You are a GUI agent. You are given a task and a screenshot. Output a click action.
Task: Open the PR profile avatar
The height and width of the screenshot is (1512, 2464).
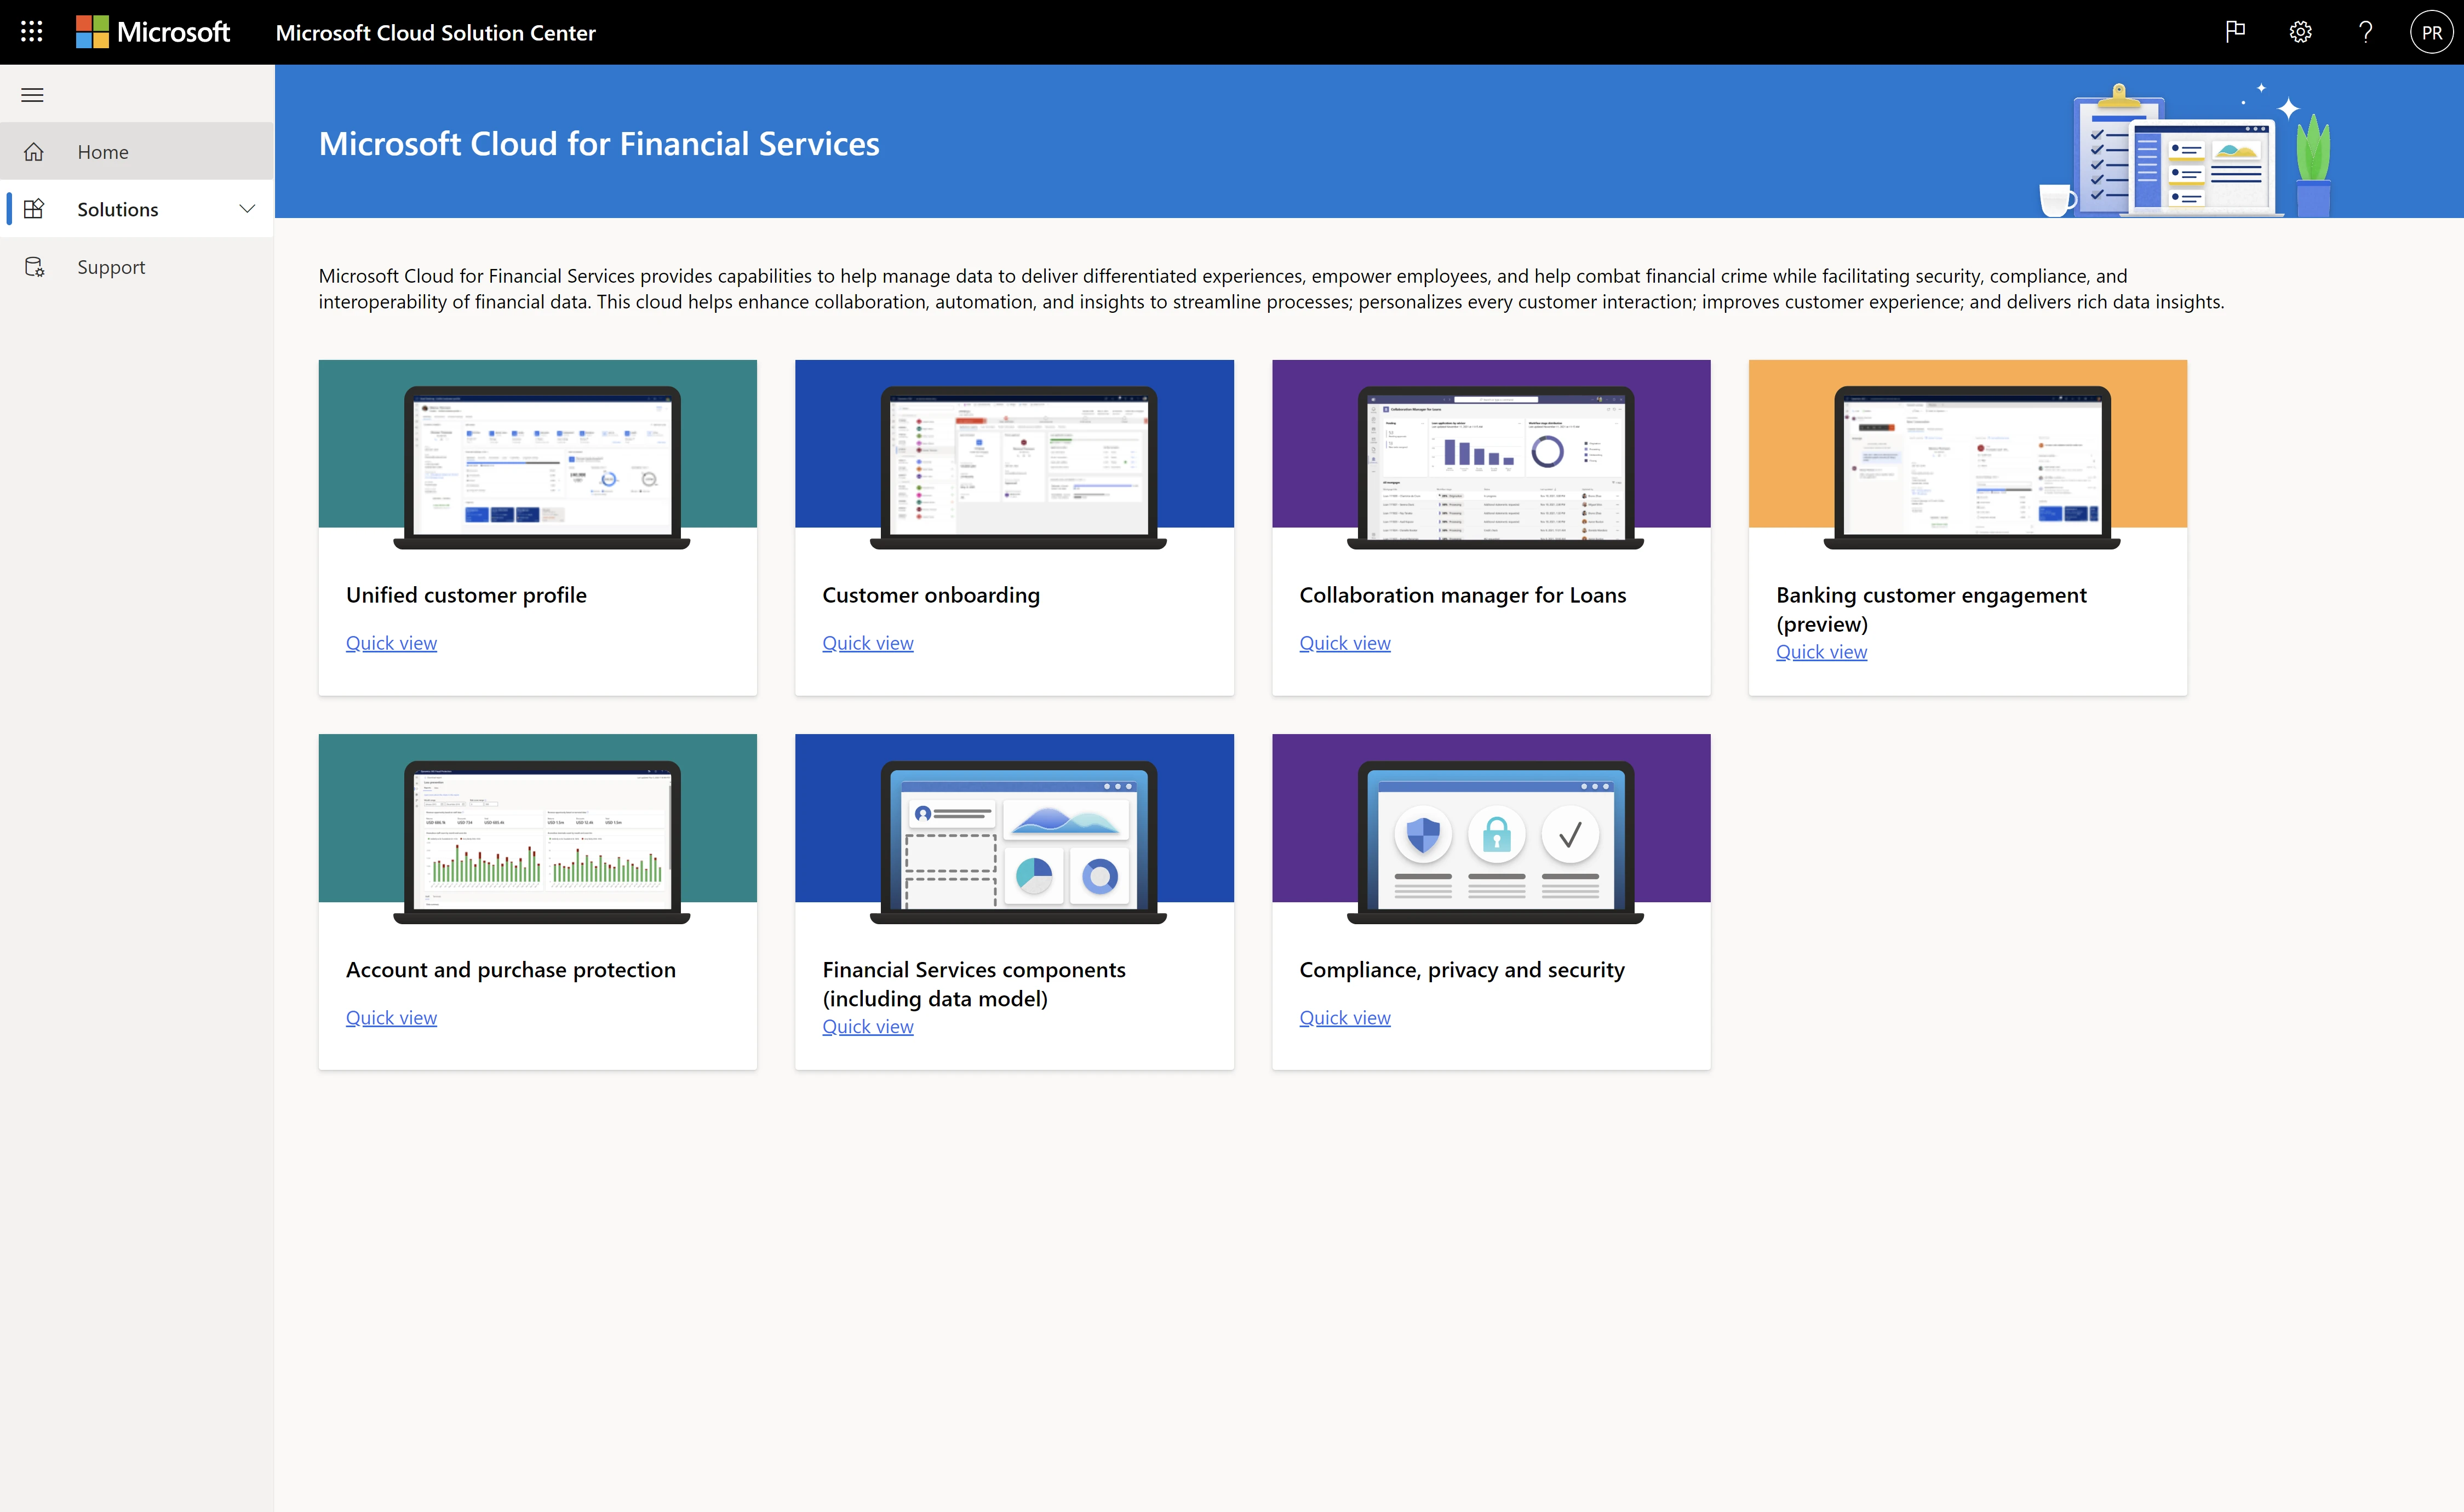(x=2431, y=31)
